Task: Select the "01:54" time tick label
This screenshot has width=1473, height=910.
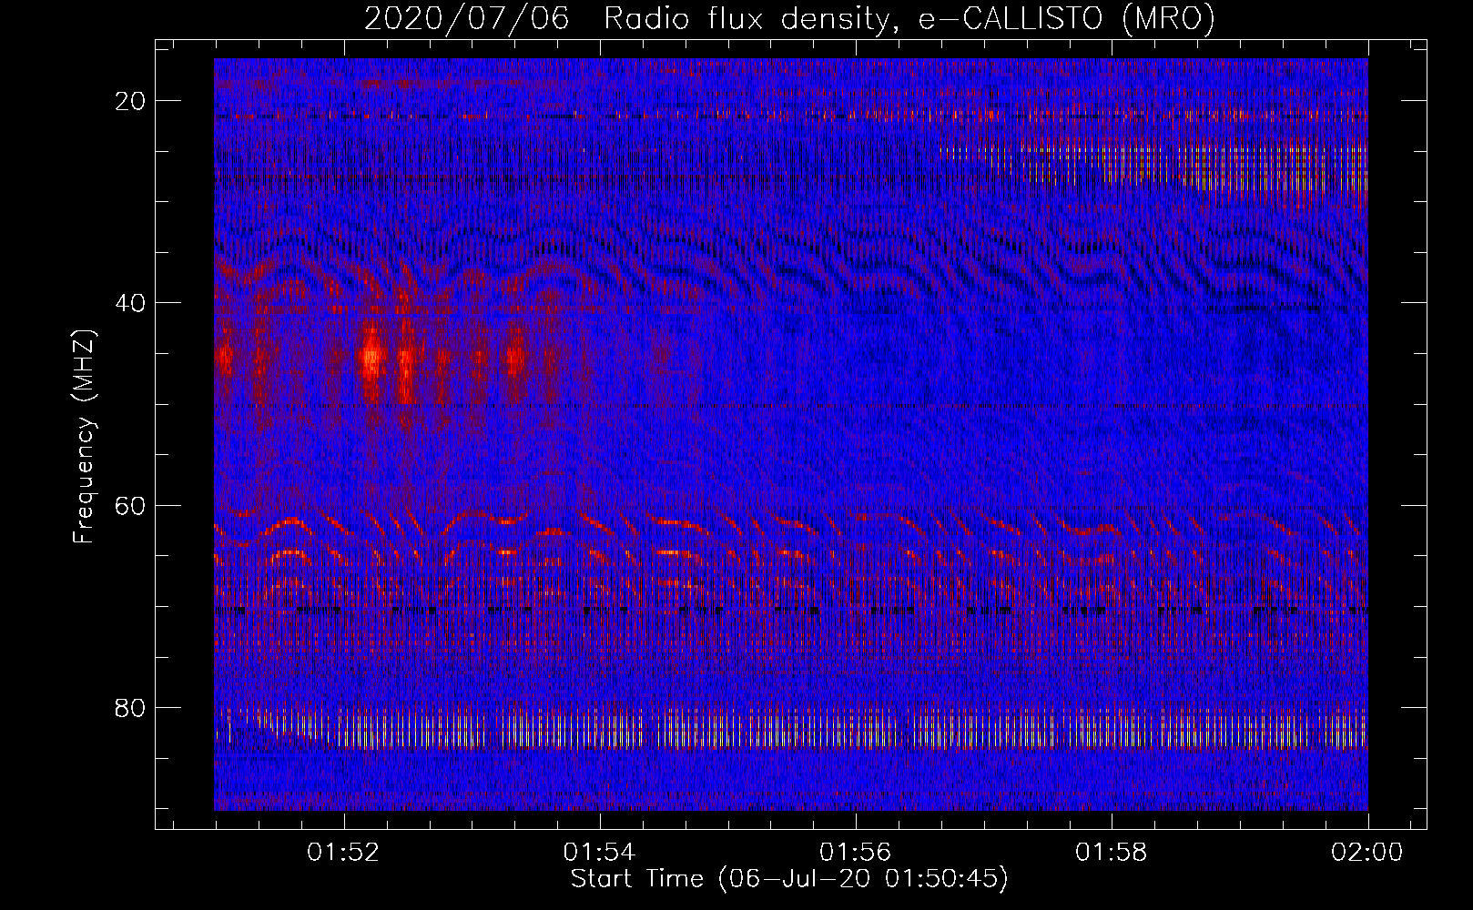Action: click(599, 853)
